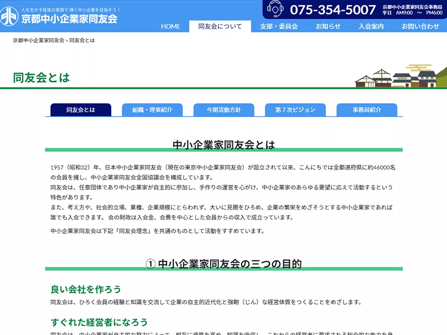This screenshot has width=447, height=335.
Task: Click the green 同友会とは page heading
Action: pyautogui.click(x=41, y=77)
